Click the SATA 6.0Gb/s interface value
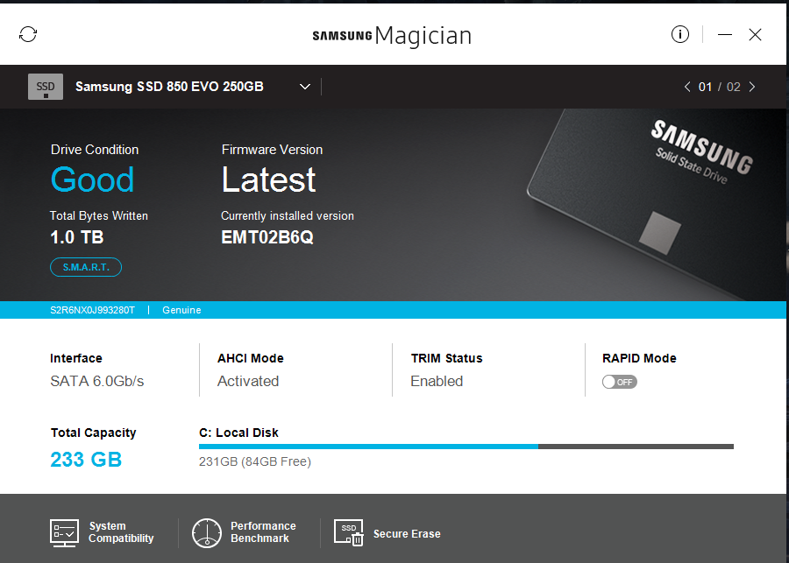 coord(97,382)
